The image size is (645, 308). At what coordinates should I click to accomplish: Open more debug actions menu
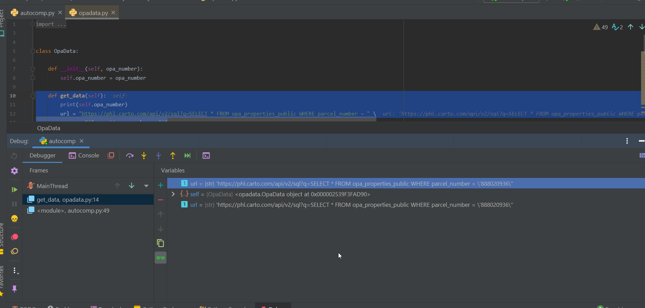point(15,271)
